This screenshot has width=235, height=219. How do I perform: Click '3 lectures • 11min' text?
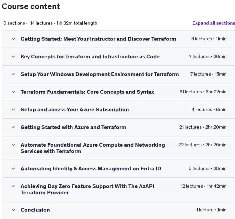coord(209,39)
